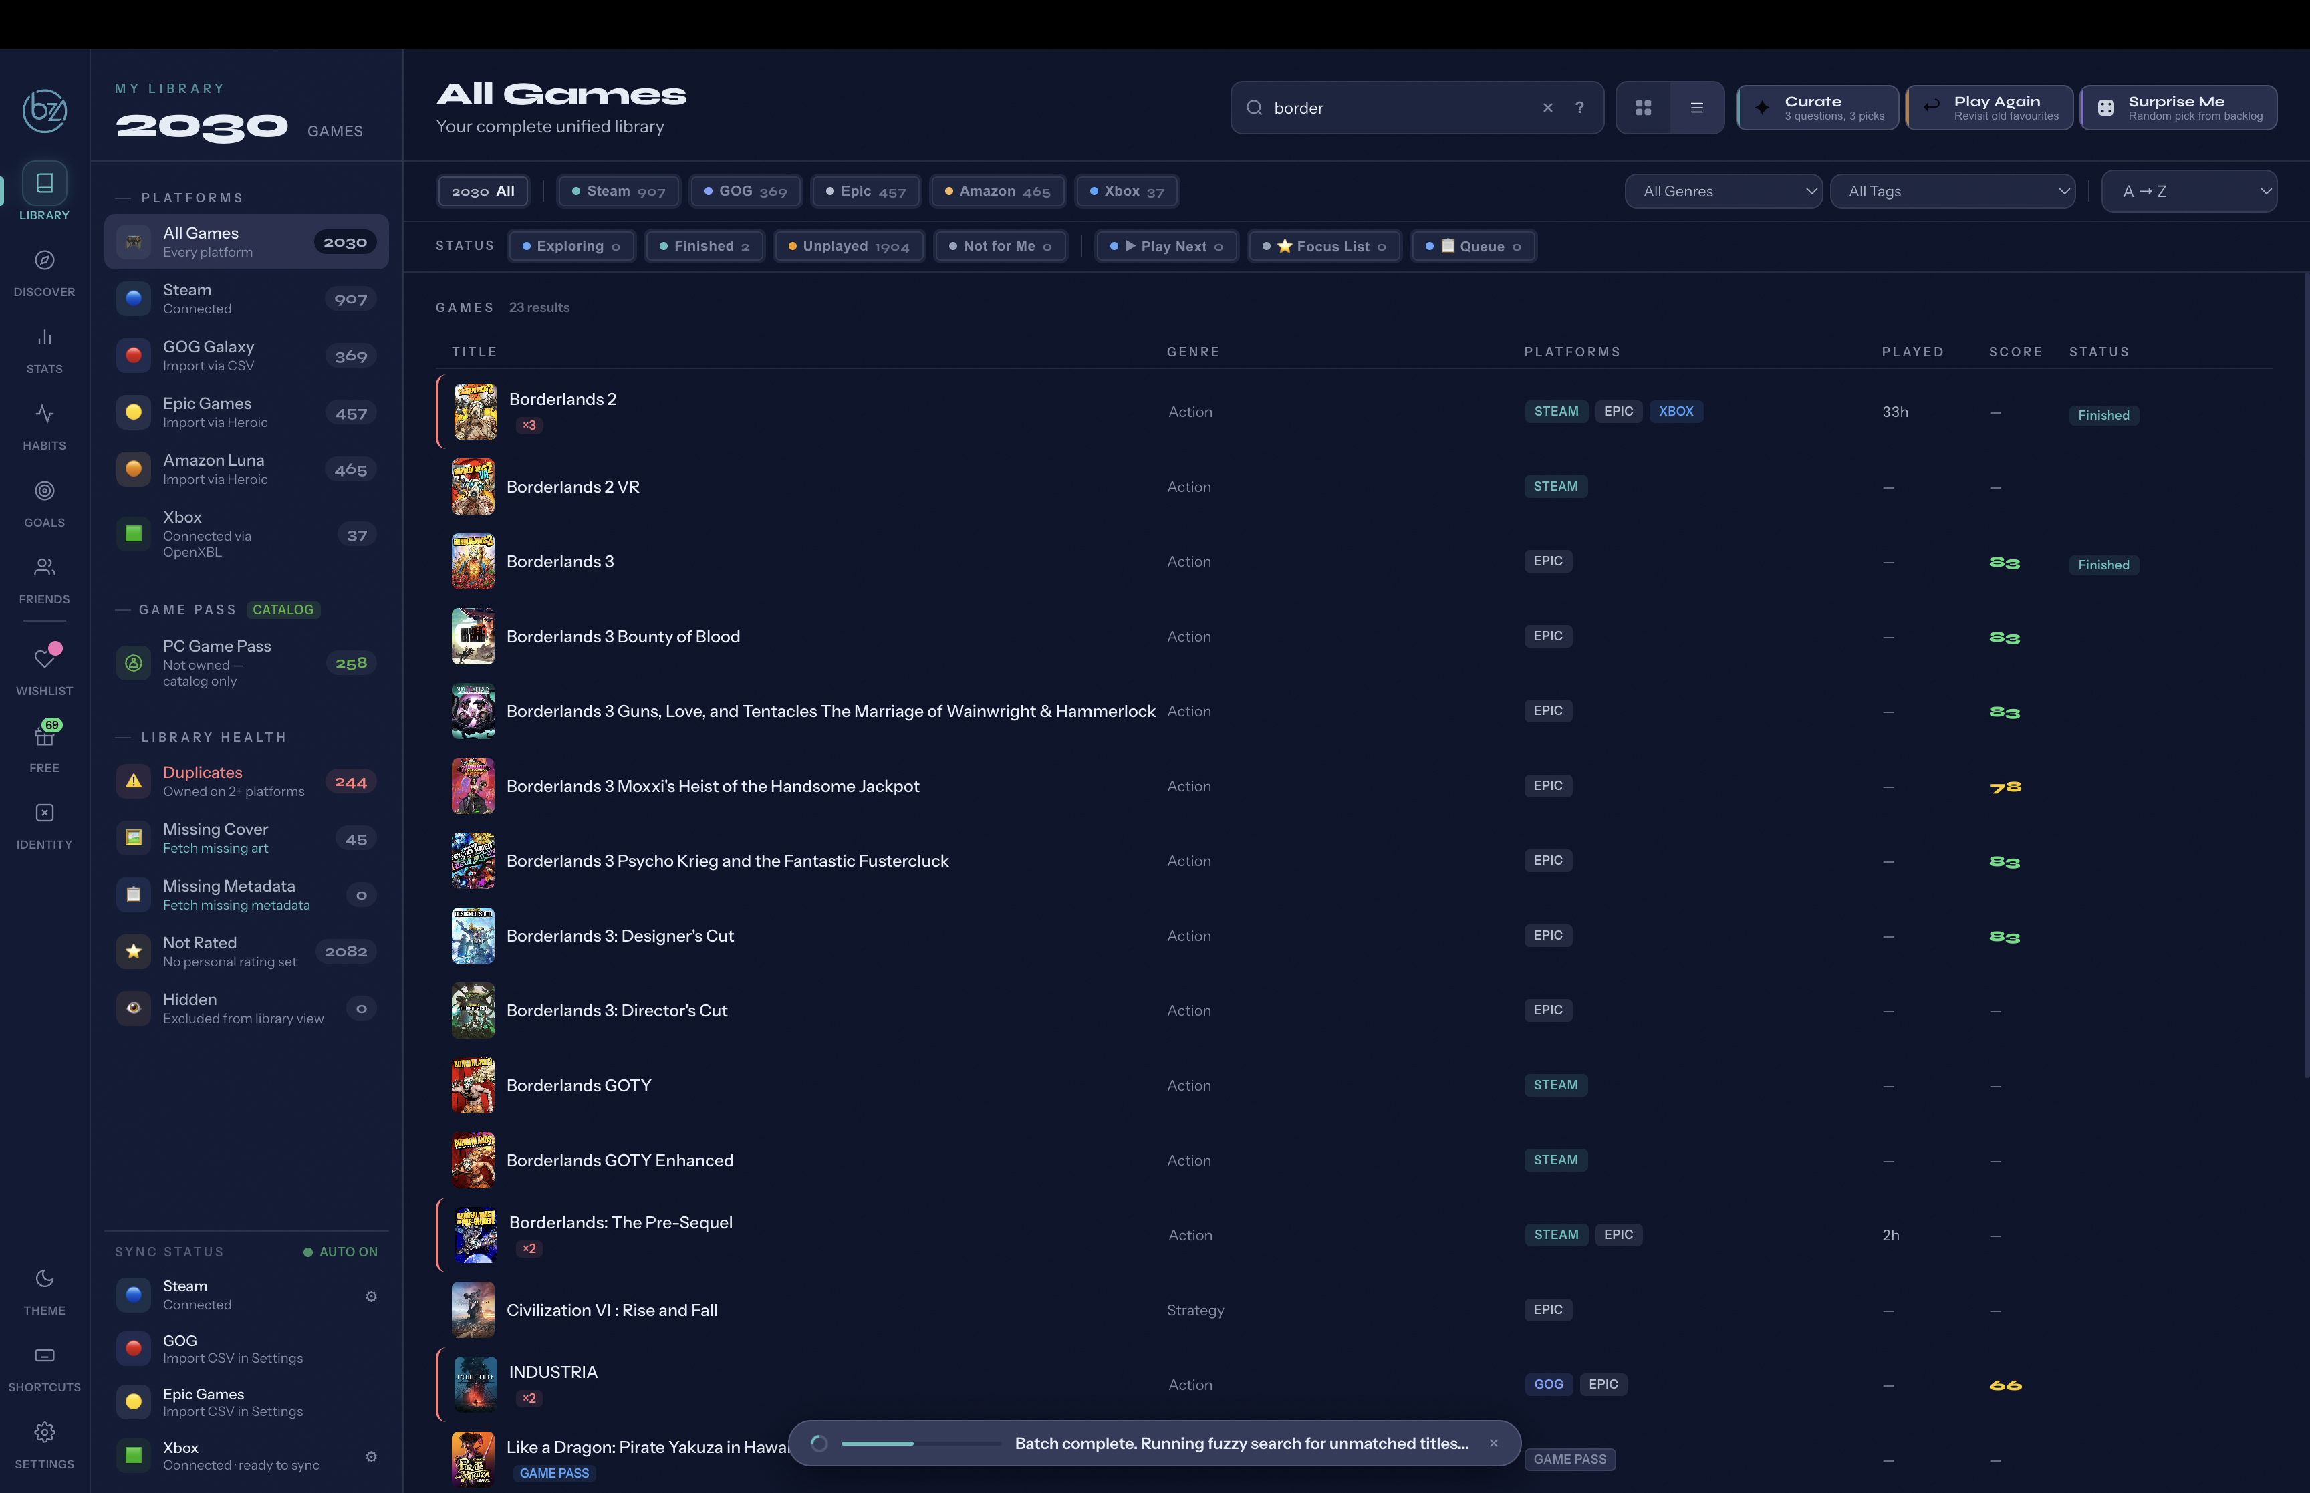2310x1493 pixels.
Task: Open the Stats sidebar icon
Action: click(45, 336)
